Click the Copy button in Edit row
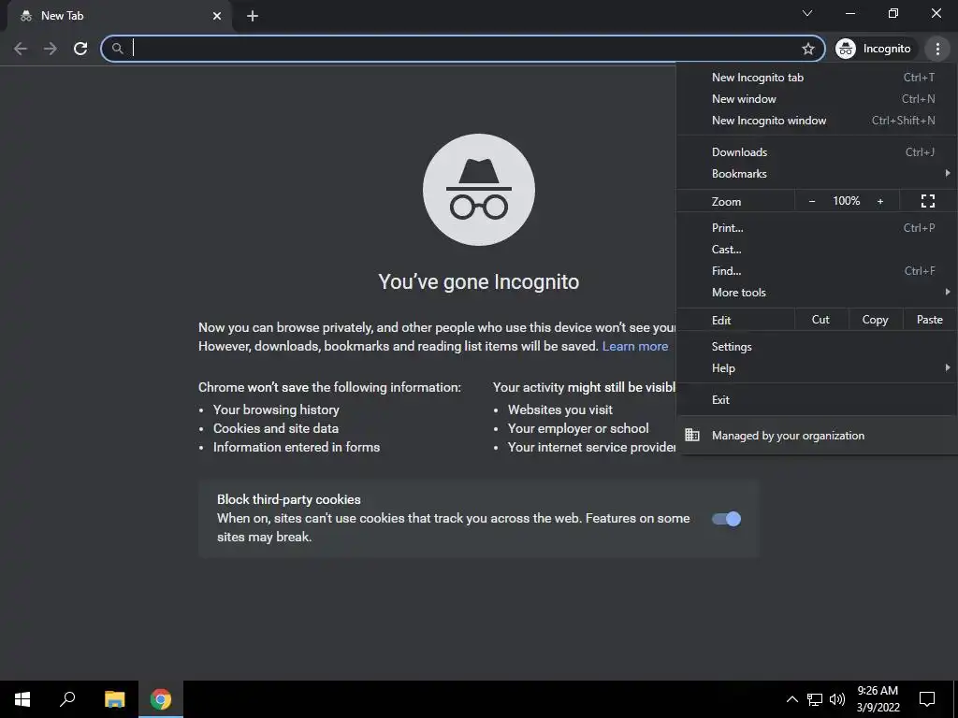 point(875,320)
